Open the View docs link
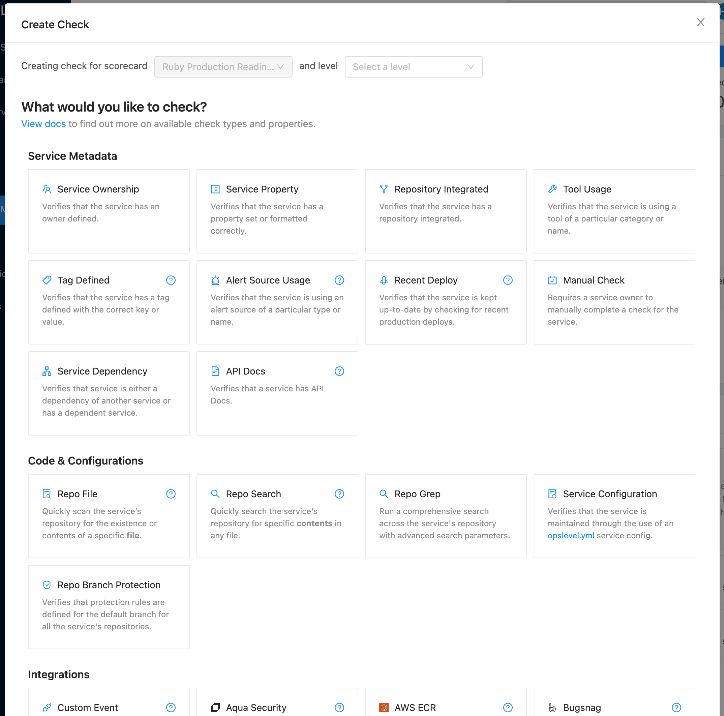The height and width of the screenshot is (716, 724). click(x=43, y=124)
